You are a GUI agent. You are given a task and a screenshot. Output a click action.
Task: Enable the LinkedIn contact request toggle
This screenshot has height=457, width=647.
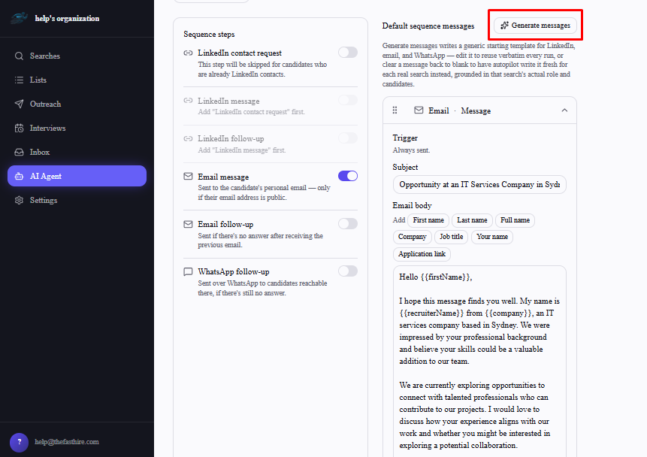(348, 53)
